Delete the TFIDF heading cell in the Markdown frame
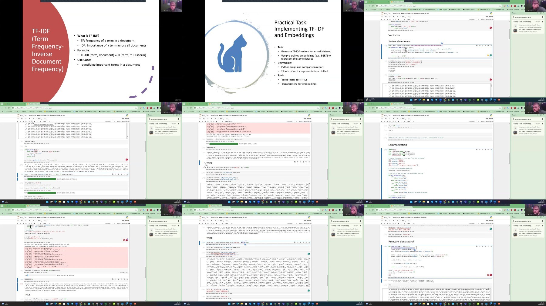 click(309, 162)
